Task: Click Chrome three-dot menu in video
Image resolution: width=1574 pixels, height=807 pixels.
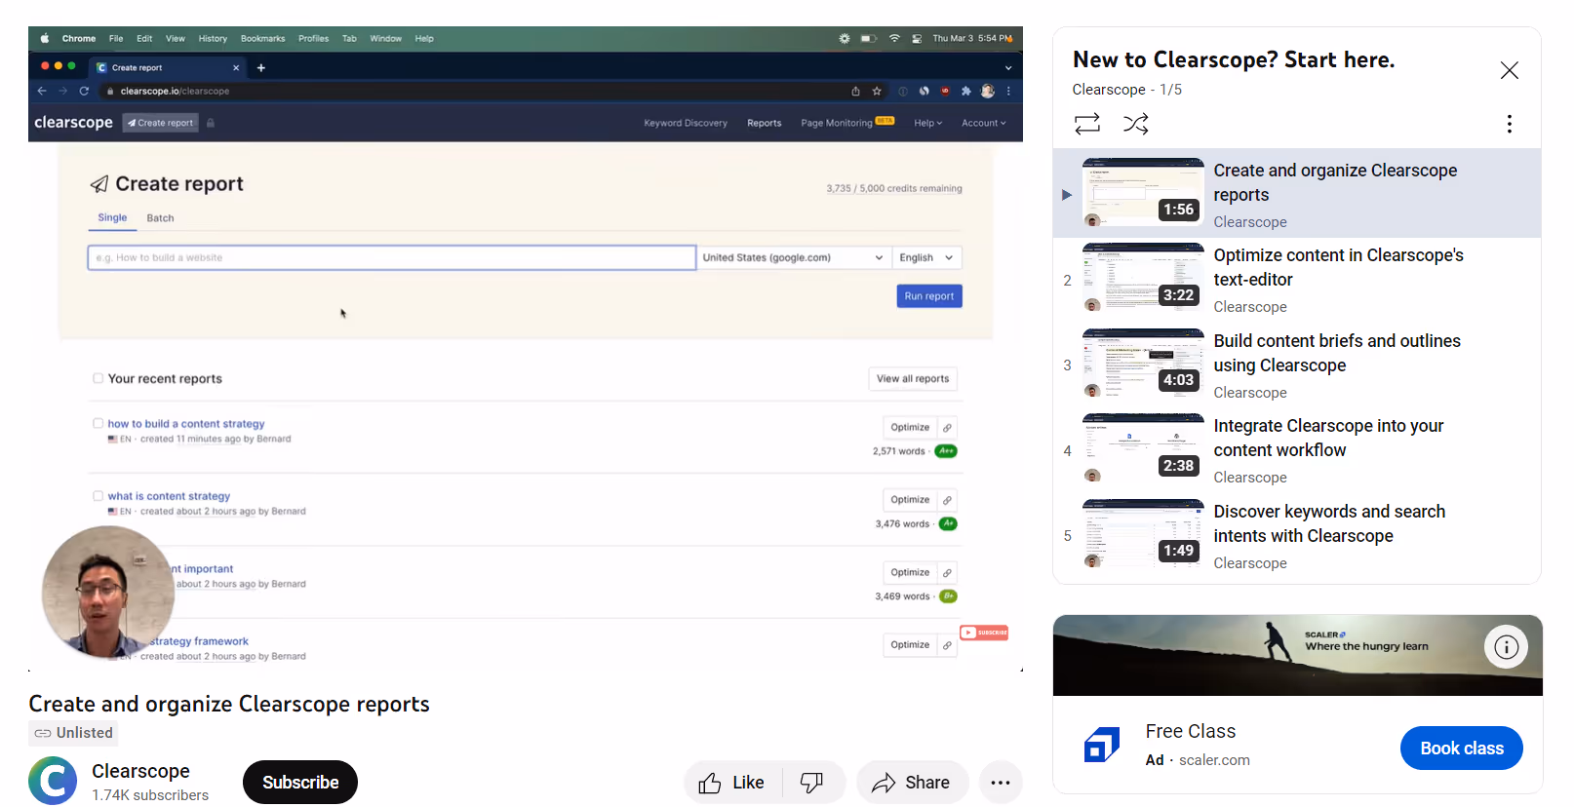Action: pos(1008,91)
